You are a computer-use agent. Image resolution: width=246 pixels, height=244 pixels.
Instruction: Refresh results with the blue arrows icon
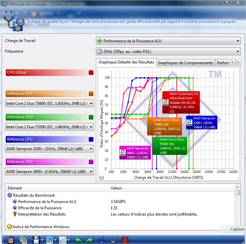click(x=102, y=240)
